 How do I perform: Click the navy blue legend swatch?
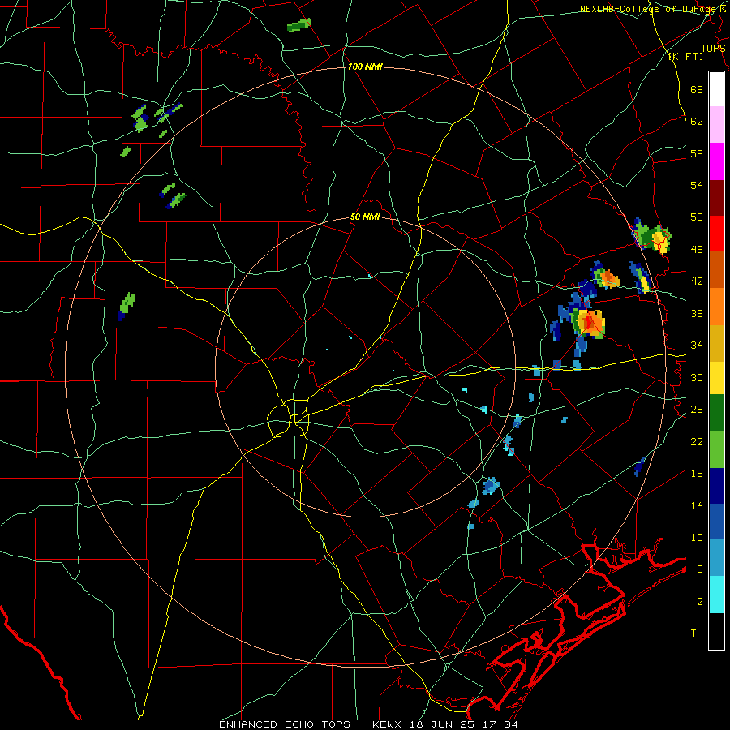pyautogui.click(x=716, y=486)
